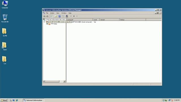Open the Action menu
Image resolution: width=181 pixels, height=102 pixels.
[x=52, y=13]
